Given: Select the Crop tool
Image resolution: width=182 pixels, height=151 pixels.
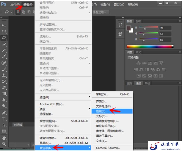Looking at the screenshot, I should 4,50.
